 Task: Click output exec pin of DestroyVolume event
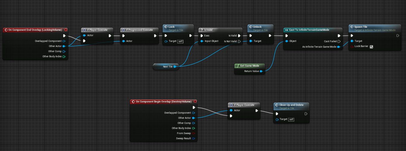193,107
